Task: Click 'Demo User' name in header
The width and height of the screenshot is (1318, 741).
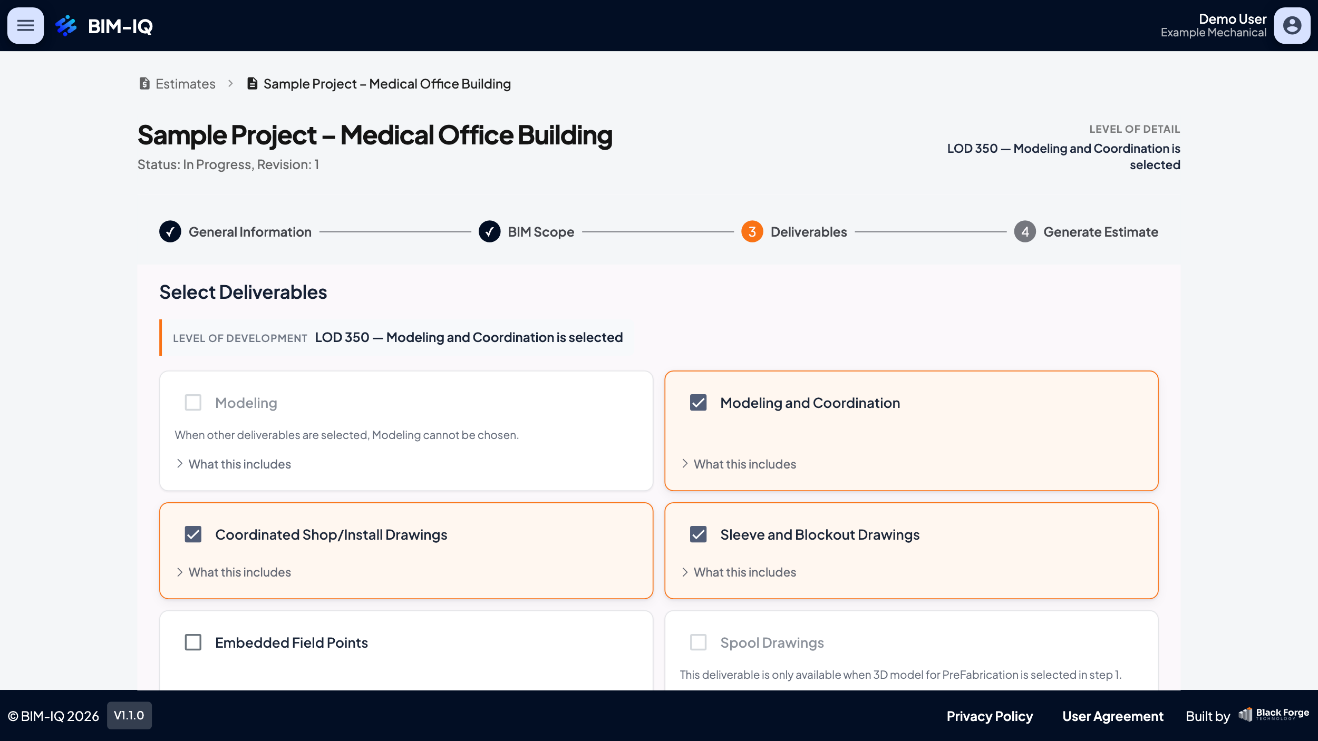Action: click(x=1233, y=19)
